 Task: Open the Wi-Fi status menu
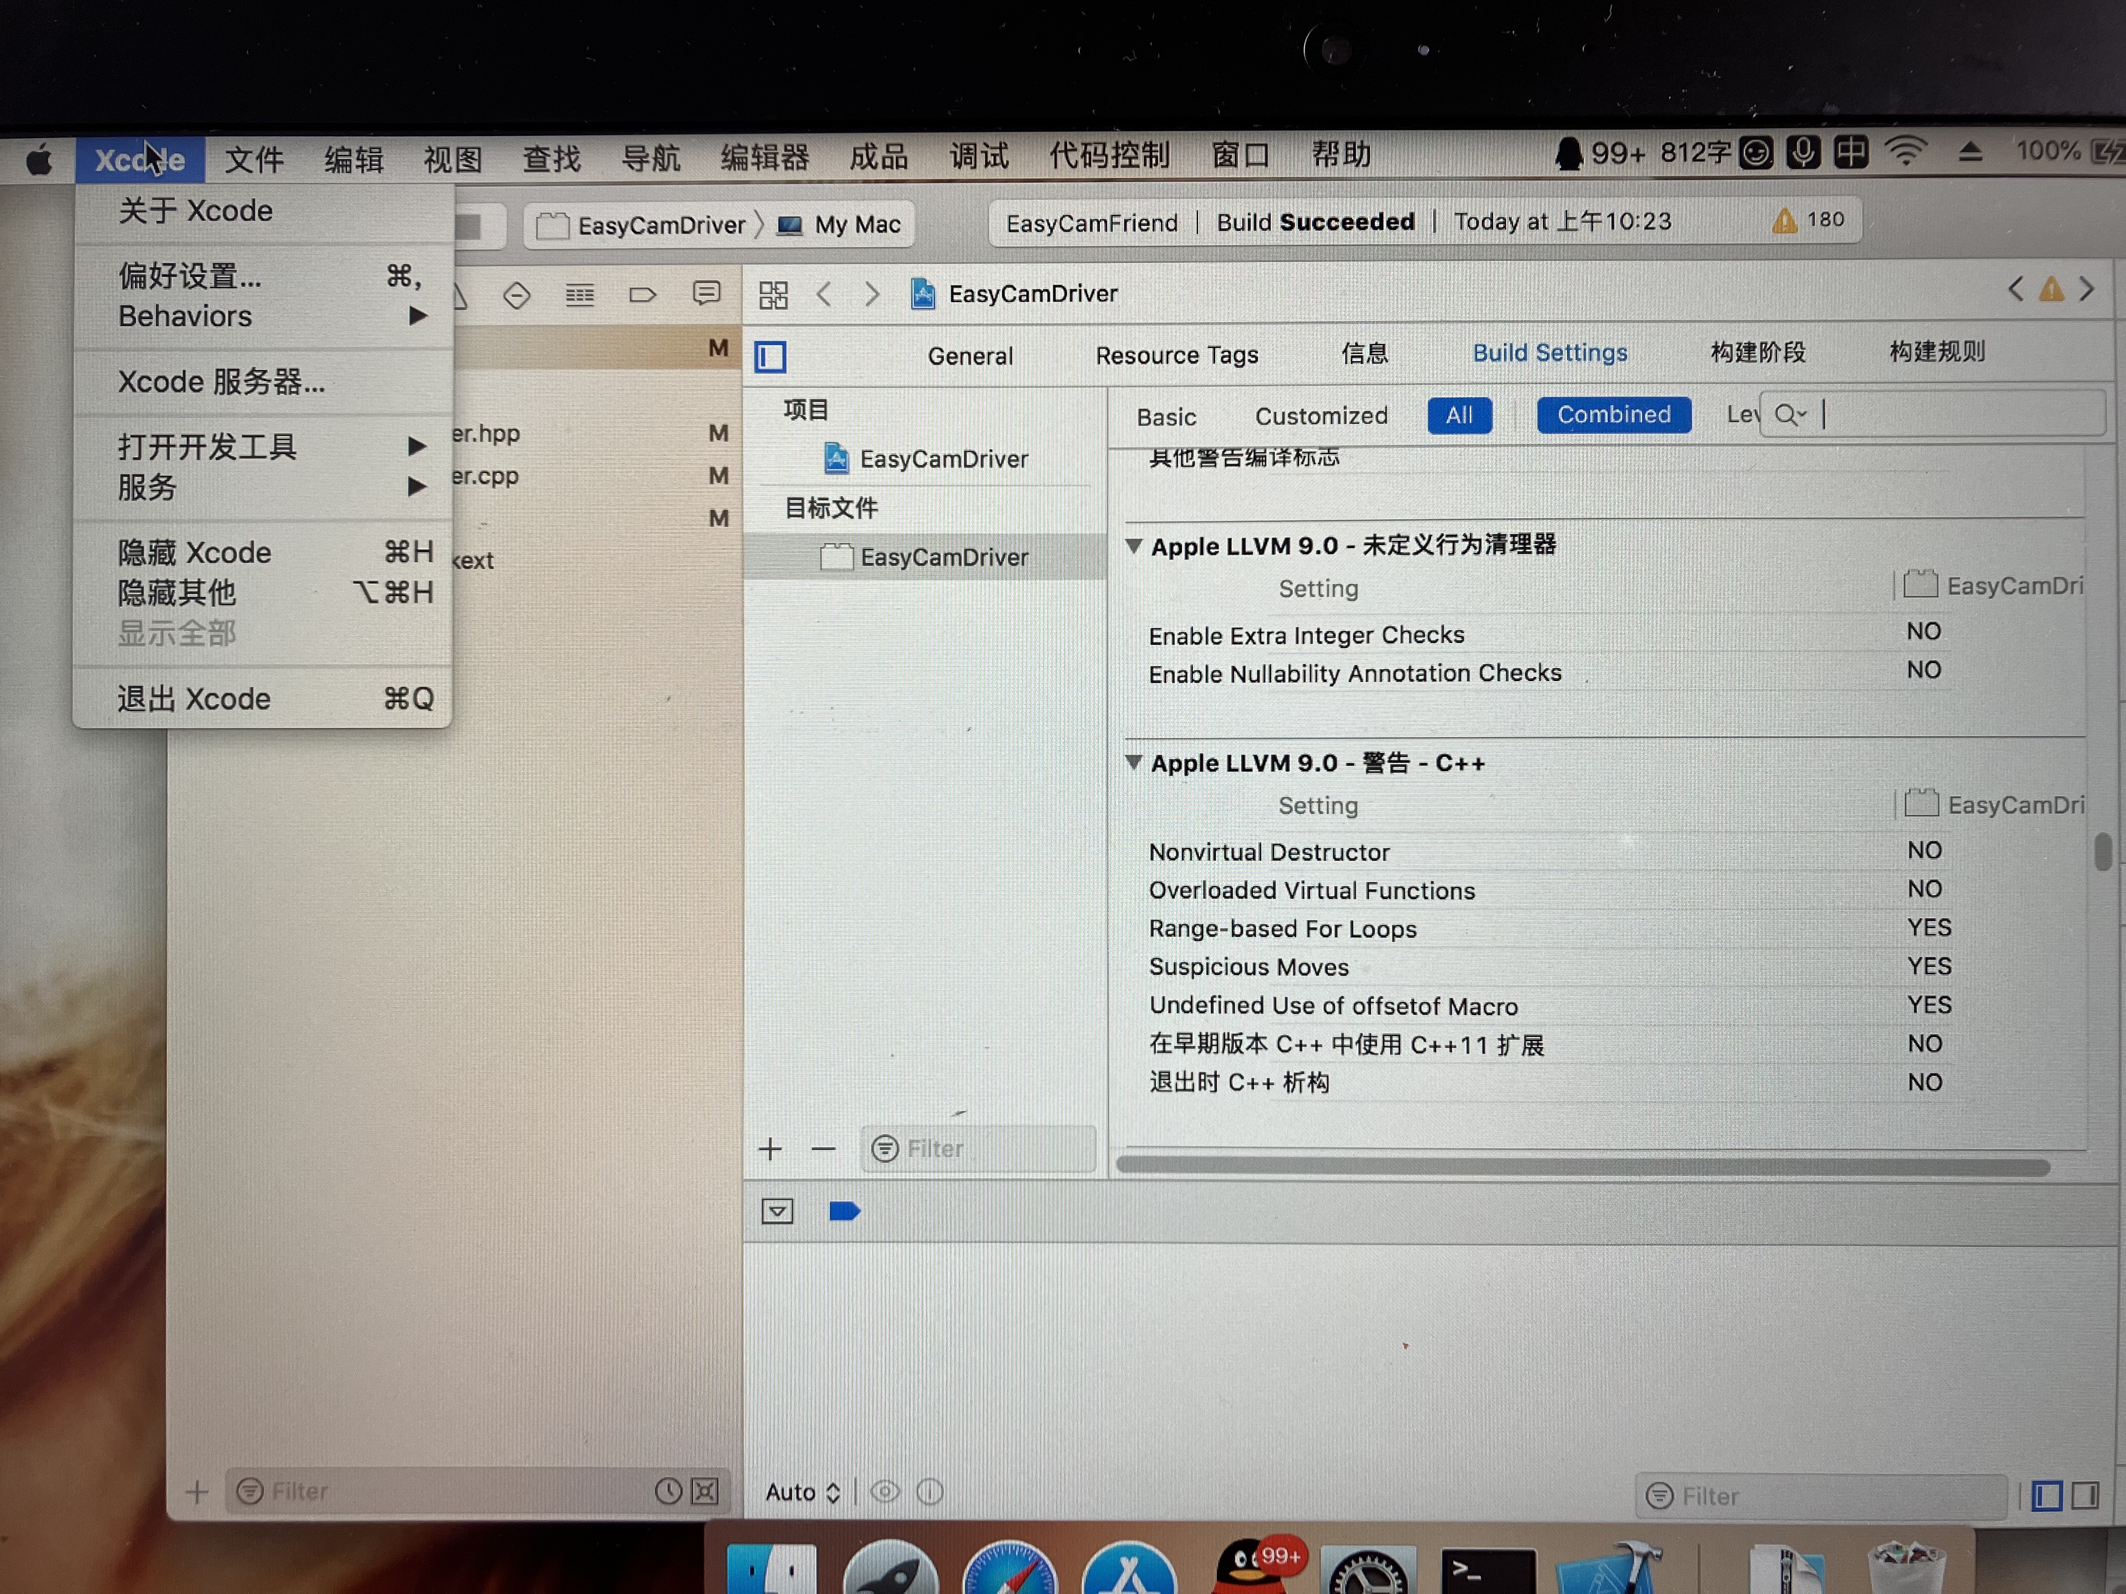1906,152
